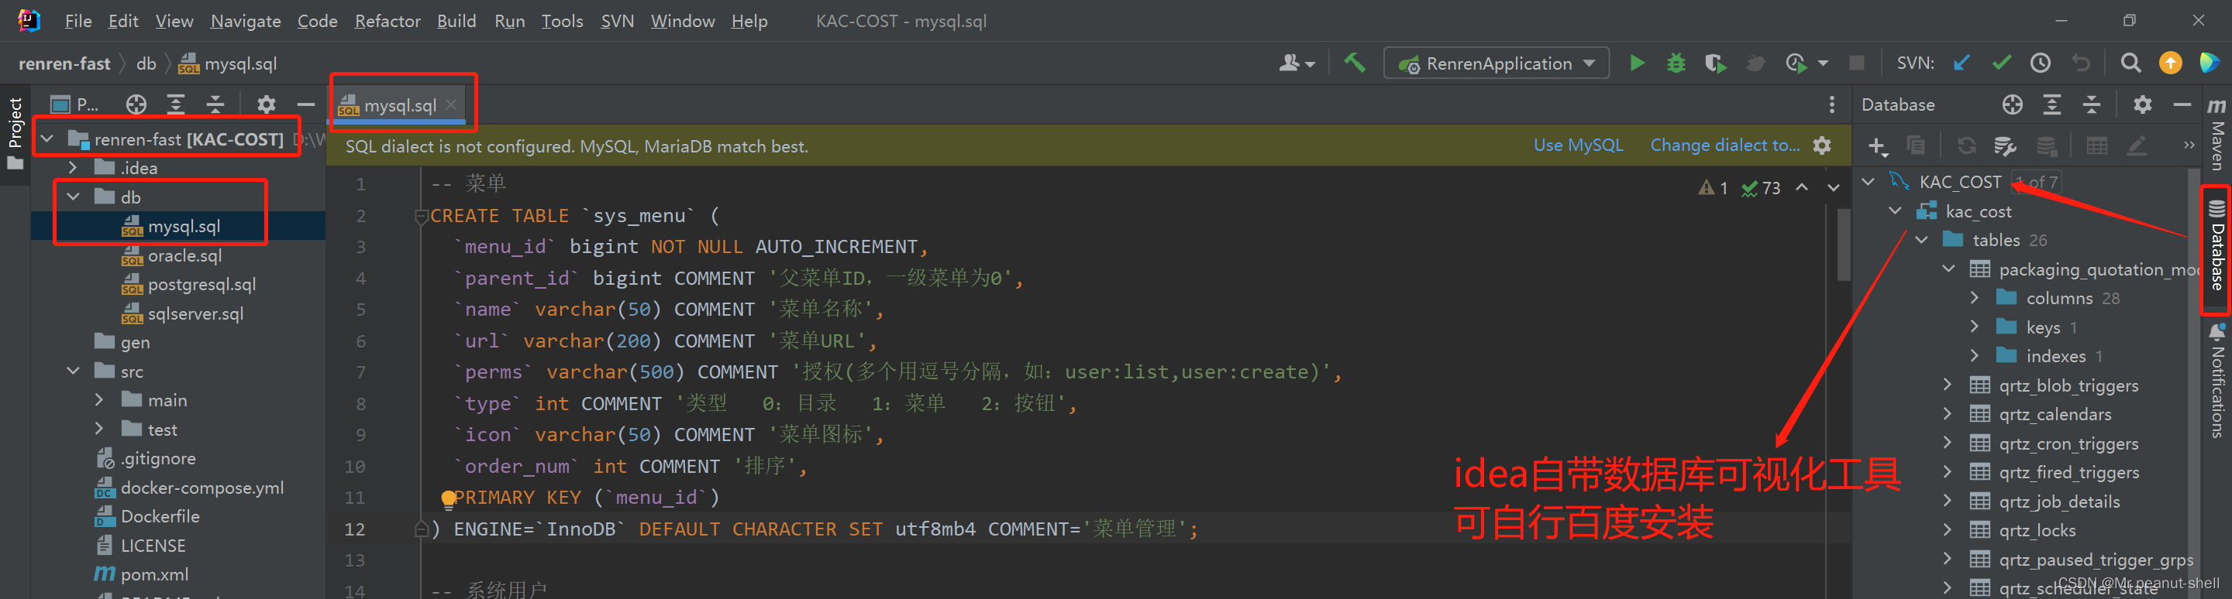
Task: Open oracle.sql file in Project tree
Action: click(184, 255)
